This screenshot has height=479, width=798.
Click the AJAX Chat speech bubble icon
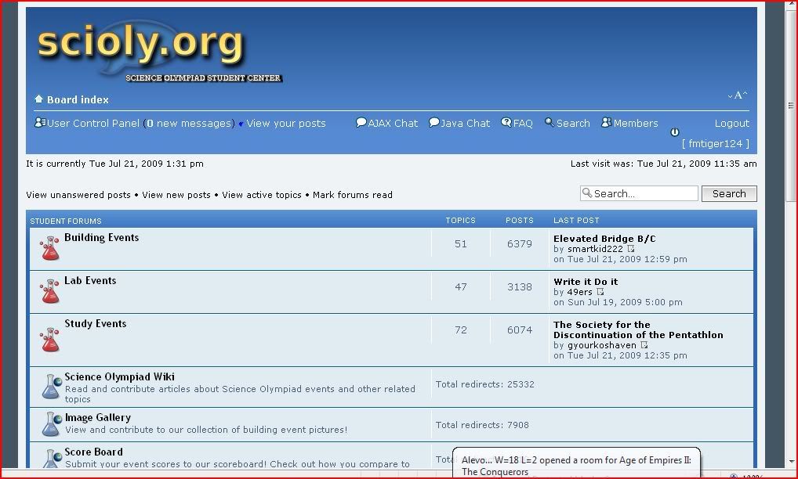(x=361, y=122)
